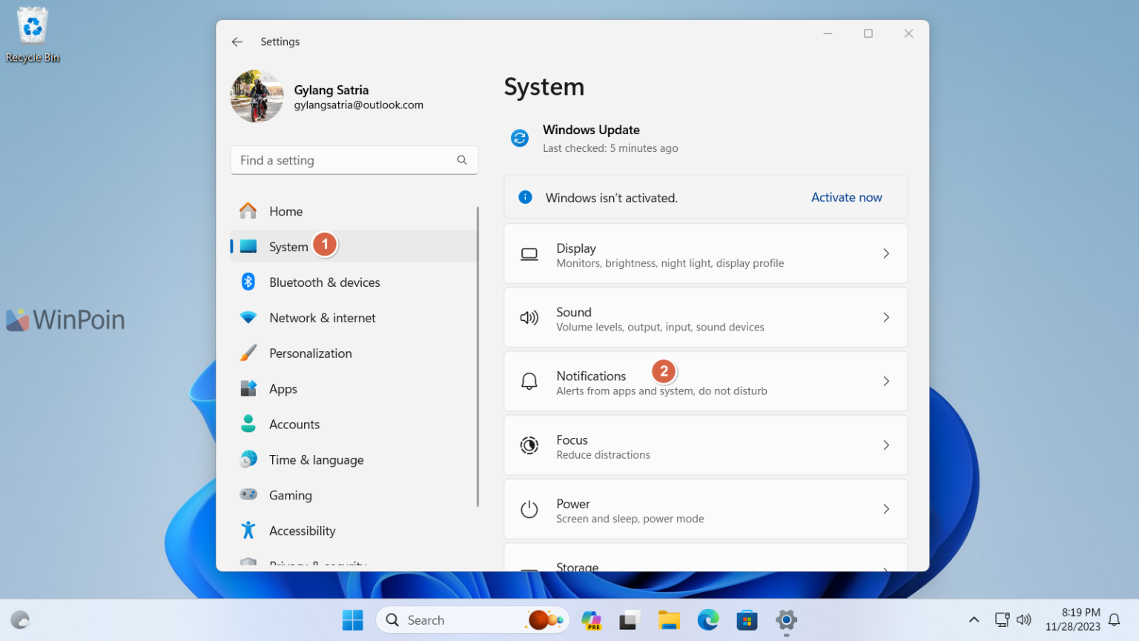Click the Display monitor icon
1139x641 pixels.
point(529,253)
